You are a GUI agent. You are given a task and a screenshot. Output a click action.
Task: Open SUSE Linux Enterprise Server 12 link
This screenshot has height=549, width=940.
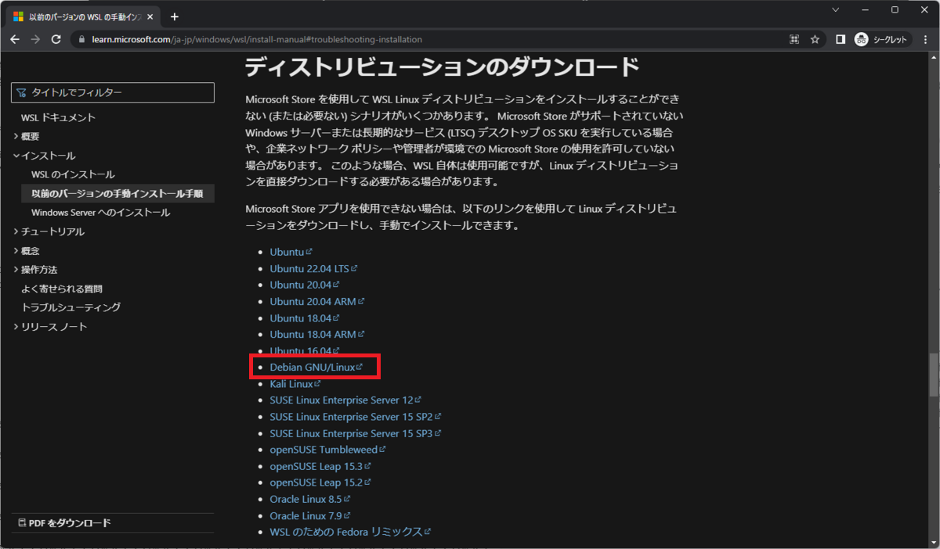pos(345,400)
